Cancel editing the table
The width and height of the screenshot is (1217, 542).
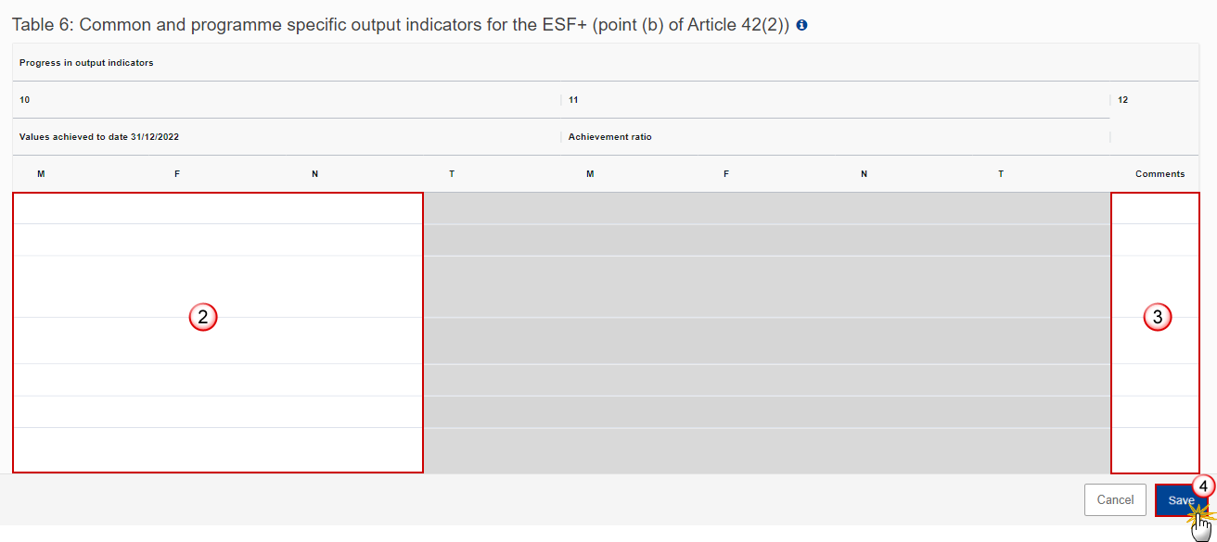coord(1115,499)
